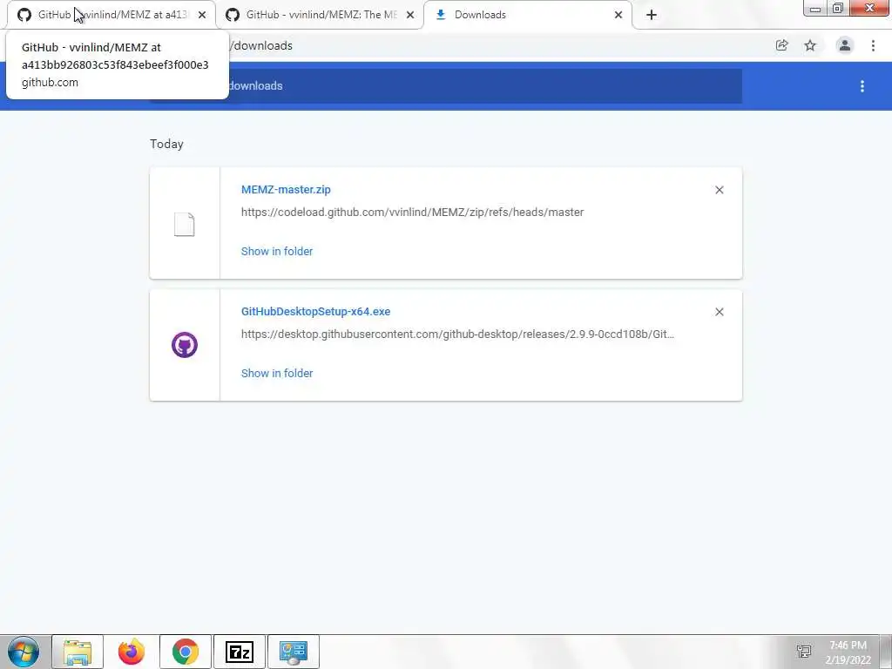Click the GitHub Desktop installer icon
Image resolution: width=892 pixels, height=669 pixels.
point(185,345)
